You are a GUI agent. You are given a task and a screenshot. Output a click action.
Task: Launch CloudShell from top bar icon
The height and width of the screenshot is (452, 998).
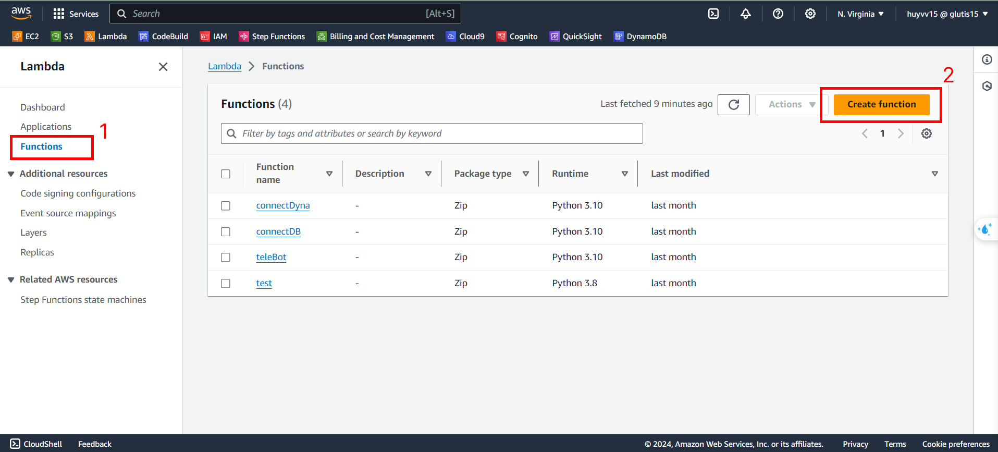pyautogui.click(x=713, y=14)
